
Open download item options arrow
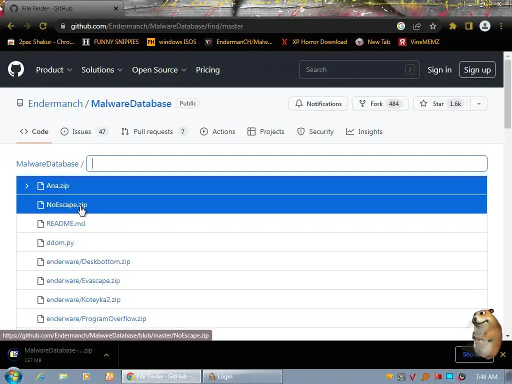pyautogui.click(x=106, y=354)
